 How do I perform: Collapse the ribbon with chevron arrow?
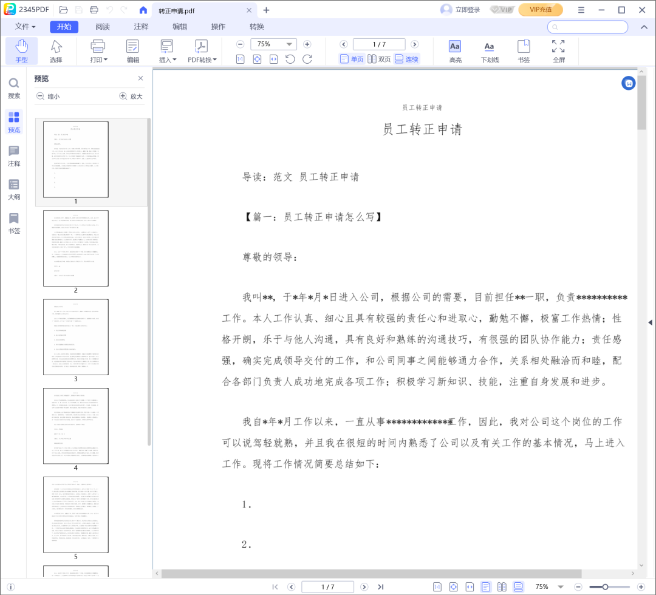tap(644, 27)
